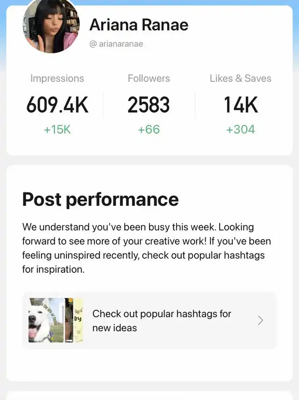Viewport: 299px width, 400px height.
Task: Click 'Check out popular hashtags for new ideas'
Action: pyautogui.click(x=162, y=320)
